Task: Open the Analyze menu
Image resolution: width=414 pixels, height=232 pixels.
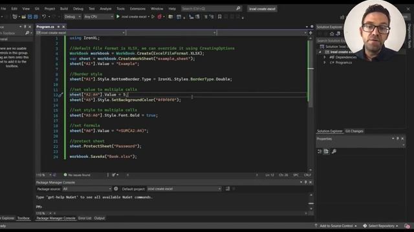Action: click(105, 8)
